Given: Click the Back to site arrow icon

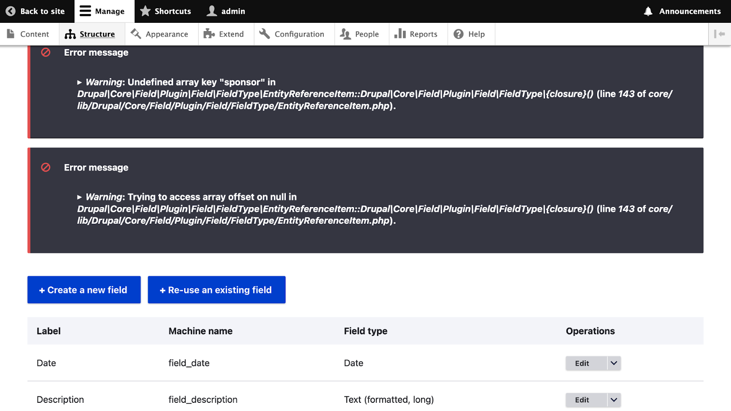Looking at the screenshot, I should (11, 11).
